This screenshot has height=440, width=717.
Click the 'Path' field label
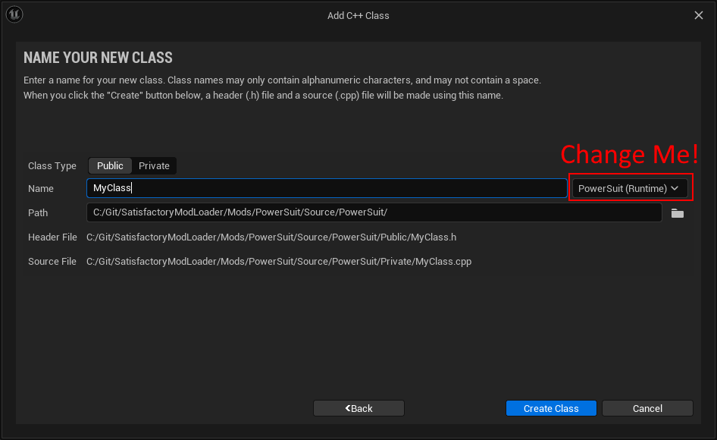coord(38,213)
